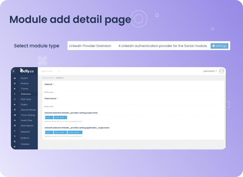This screenshot has width=243, height=177.
Task: Click the hamburger menu icon in sidebar header
Action: (x=13, y=71)
